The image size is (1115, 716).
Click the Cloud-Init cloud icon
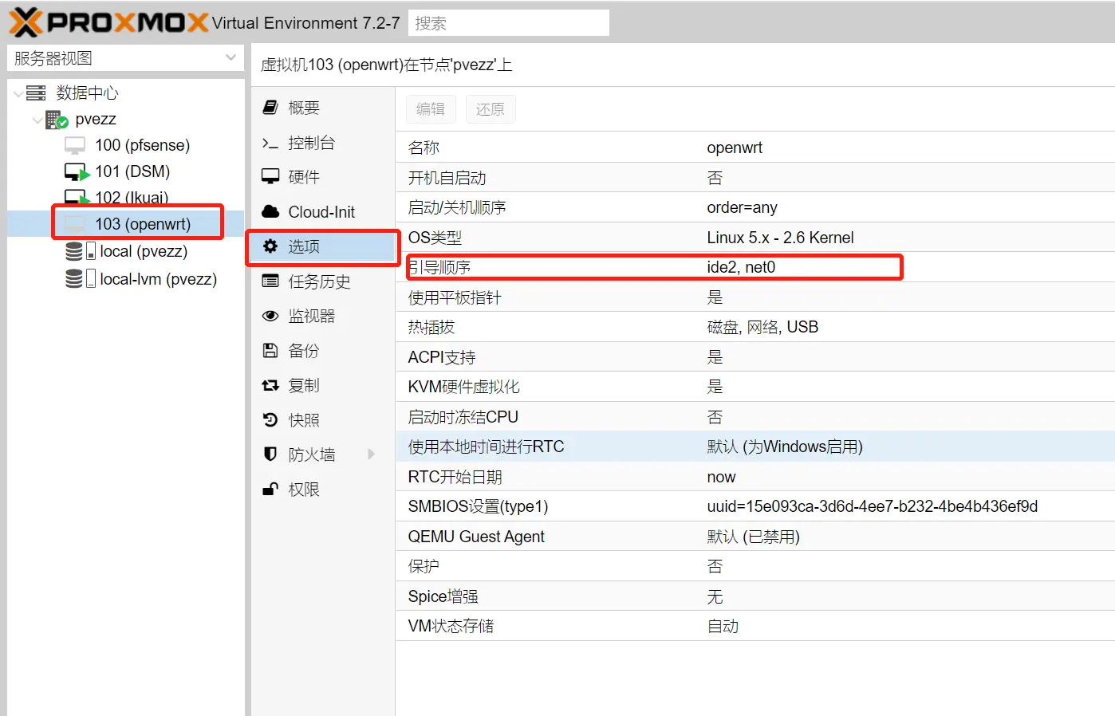pos(270,212)
